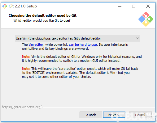Click the red 'Note:' label about core.editor
Image resolution: width=157 pixels, height=123 pixels.
26,69
